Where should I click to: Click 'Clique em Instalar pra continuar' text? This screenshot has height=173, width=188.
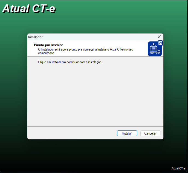coord(70,62)
